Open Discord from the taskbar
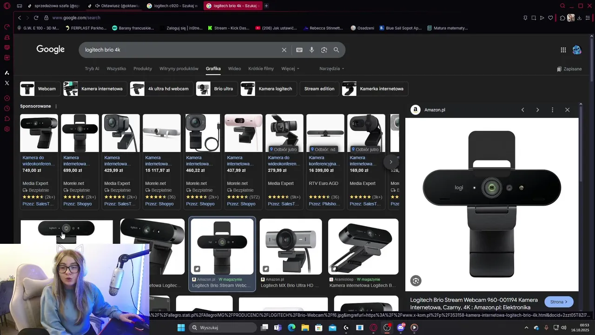595x335 pixels. pyautogui.click(x=401, y=328)
